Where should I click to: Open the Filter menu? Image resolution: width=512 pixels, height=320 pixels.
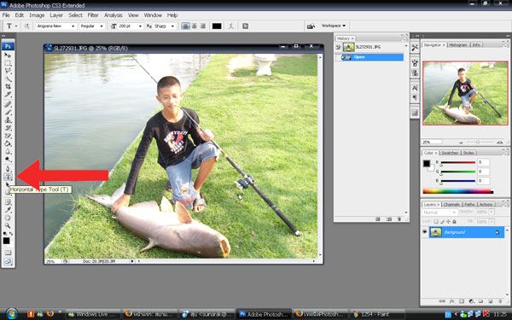93,15
